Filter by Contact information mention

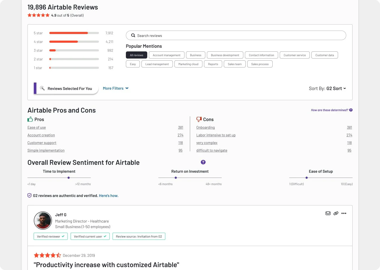[262, 55]
